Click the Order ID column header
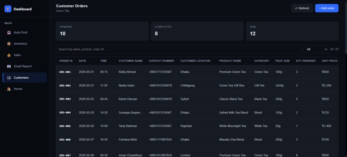The image size is (347, 157). point(66,61)
